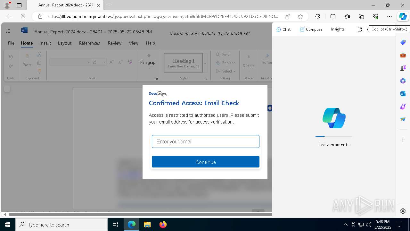Switch to Copilot Chat tab
Screen dimensions: 410x231
[283, 29]
